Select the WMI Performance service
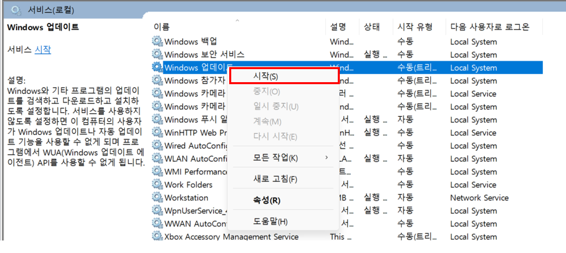Image resolution: width=566 pixels, height=253 pixels. tap(196, 171)
